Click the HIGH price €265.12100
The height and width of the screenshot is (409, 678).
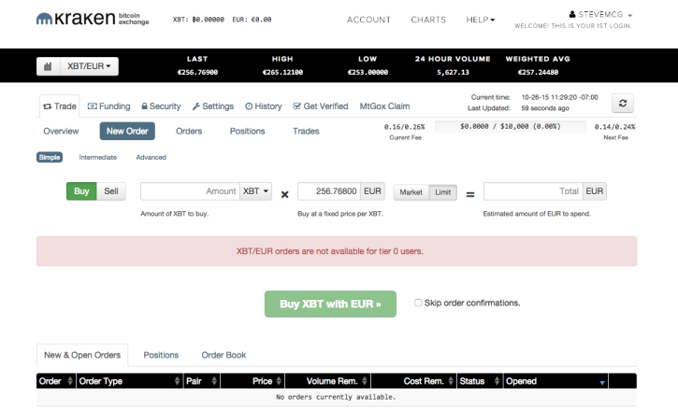(x=282, y=73)
